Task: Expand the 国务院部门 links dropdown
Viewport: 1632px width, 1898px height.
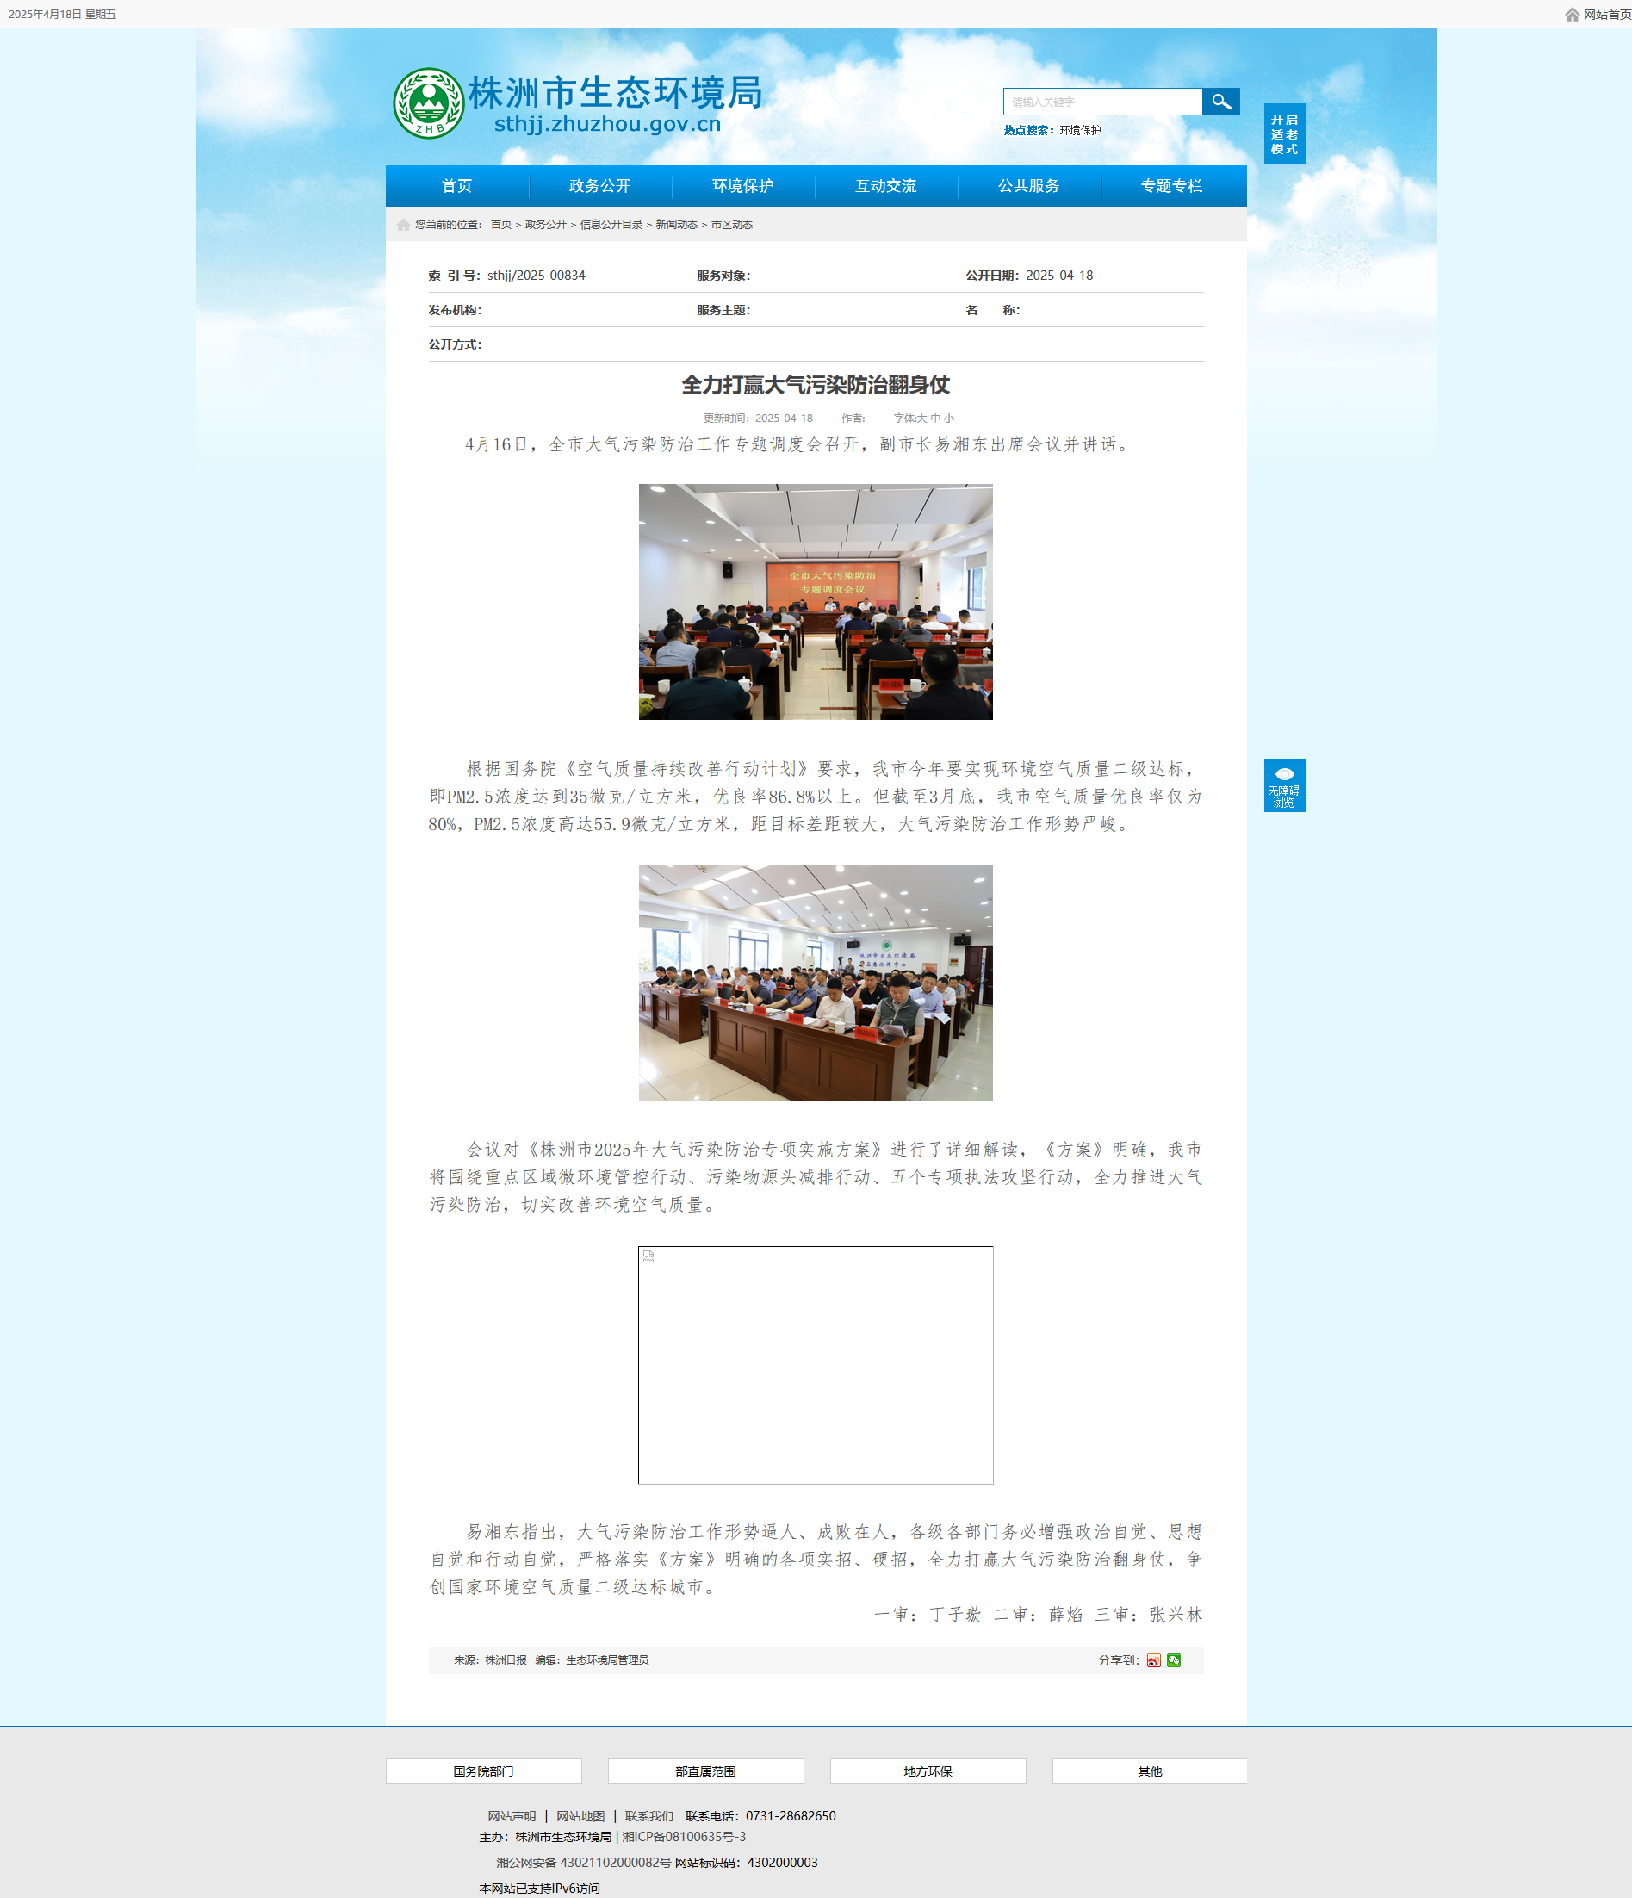Action: pos(483,1771)
